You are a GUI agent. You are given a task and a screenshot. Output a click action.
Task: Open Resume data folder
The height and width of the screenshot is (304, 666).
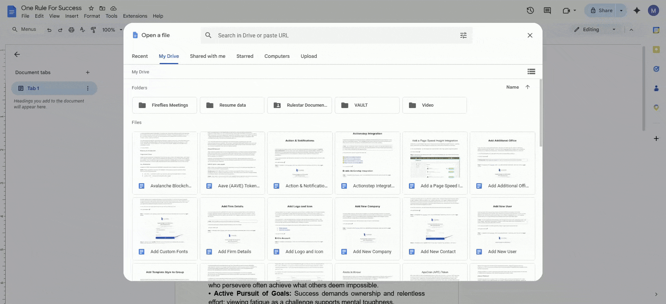pos(232,105)
